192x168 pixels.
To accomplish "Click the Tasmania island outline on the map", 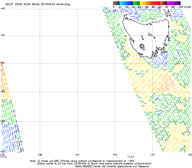I will [x=146, y=39].
